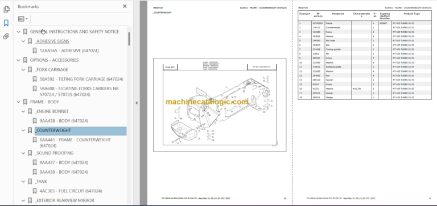Viewport: 437px width, 206px height.
Task: Collapse the _FORK CARRIAGE bookmark group
Action: [x=23, y=69]
